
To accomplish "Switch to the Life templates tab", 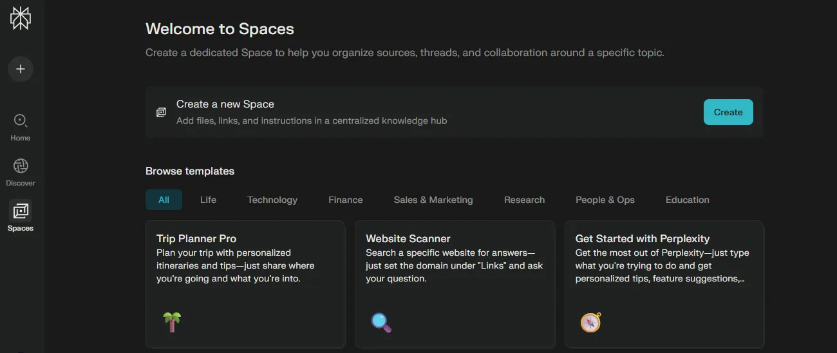I will pos(208,200).
